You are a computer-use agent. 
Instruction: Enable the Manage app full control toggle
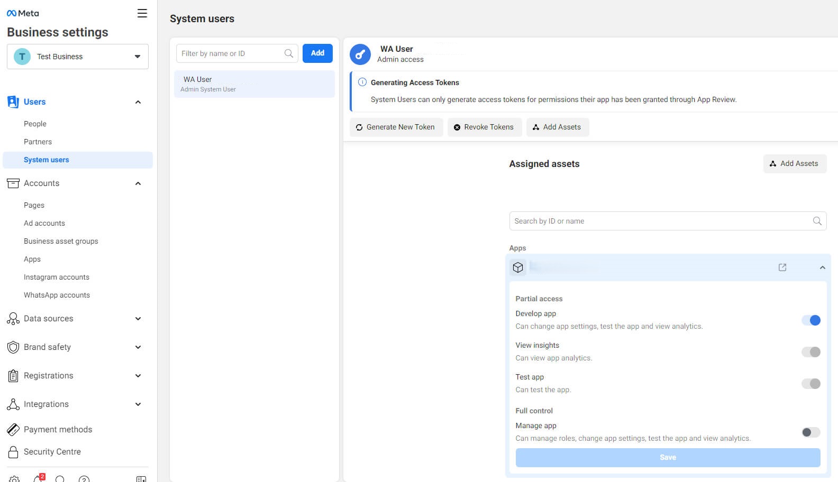[x=810, y=432]
